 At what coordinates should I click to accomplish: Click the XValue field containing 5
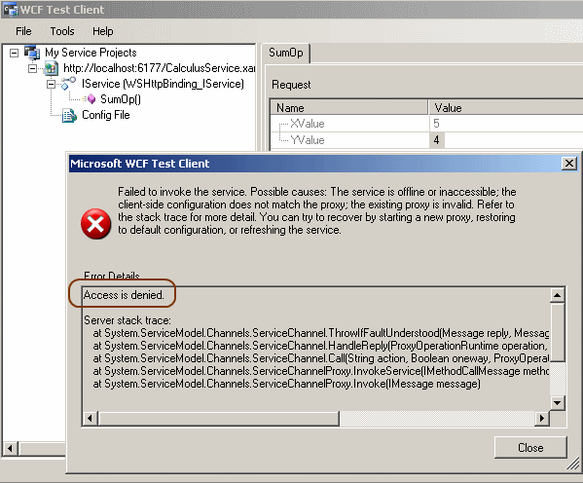point(506,124)
